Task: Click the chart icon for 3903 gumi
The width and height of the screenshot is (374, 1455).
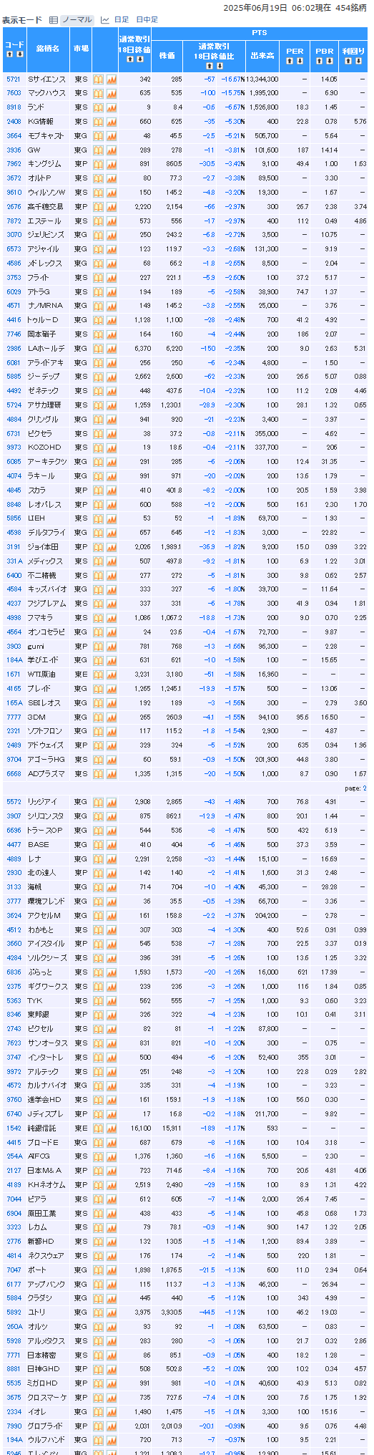Action: (x=112, y=646)
